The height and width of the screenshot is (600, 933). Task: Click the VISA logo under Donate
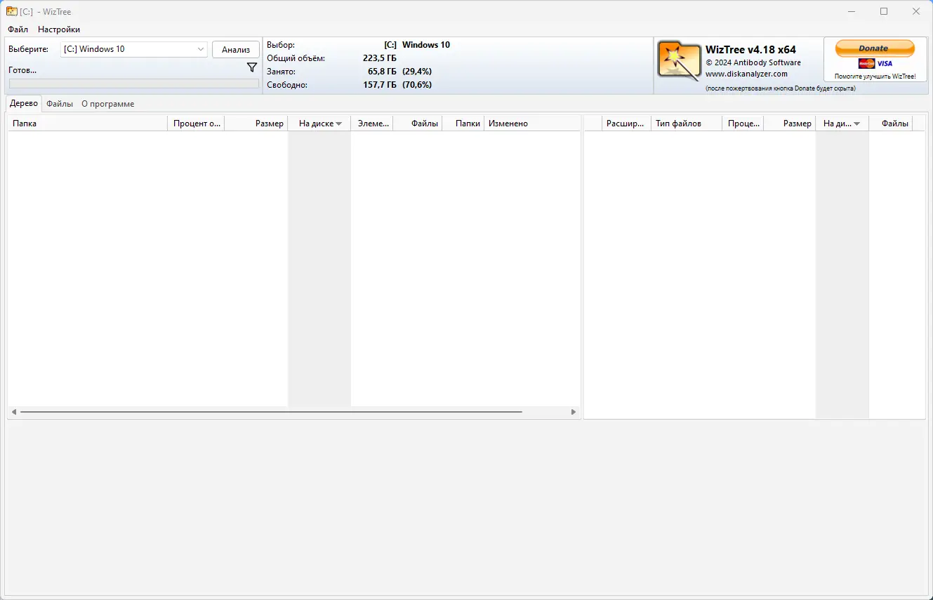point(885,63)
